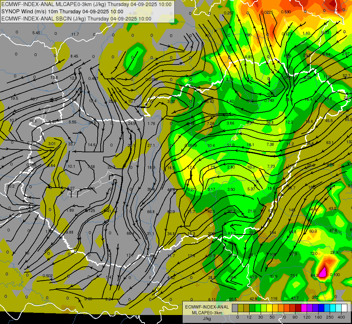Click the map value '0.0159'
The height and width of the screenshot is (324, 352).
click(151, 80)
